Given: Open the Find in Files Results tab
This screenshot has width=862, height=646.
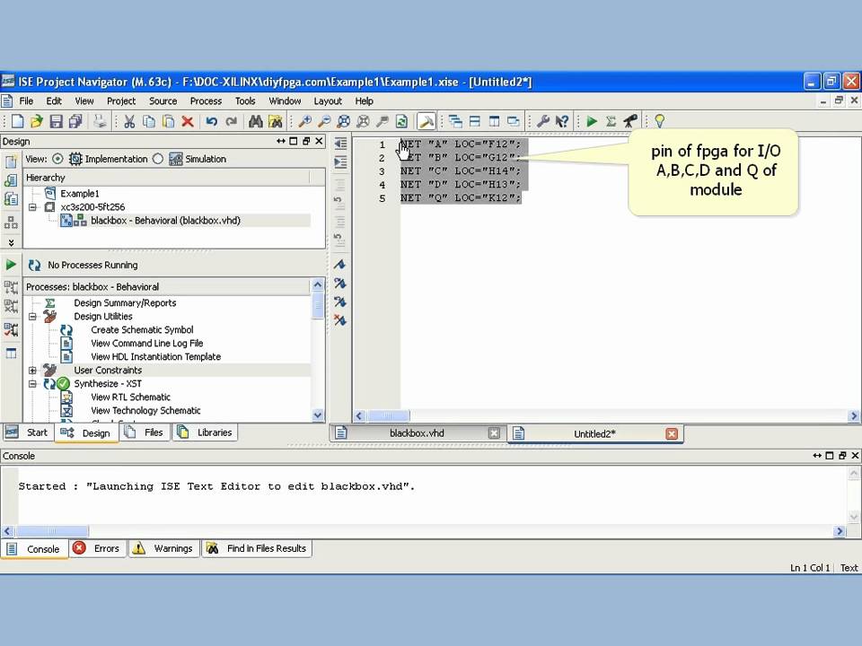Looking at the screenshot, I should (257, 548).
